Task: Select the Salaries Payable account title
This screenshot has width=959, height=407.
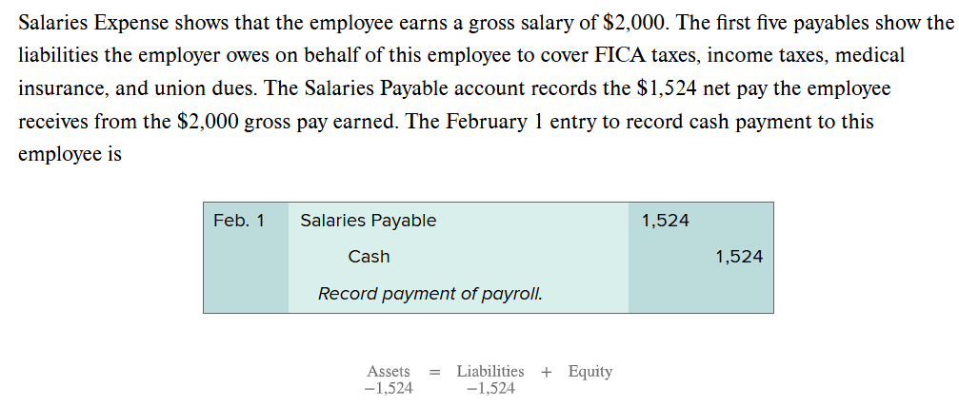Action: (x=368, y=221)
